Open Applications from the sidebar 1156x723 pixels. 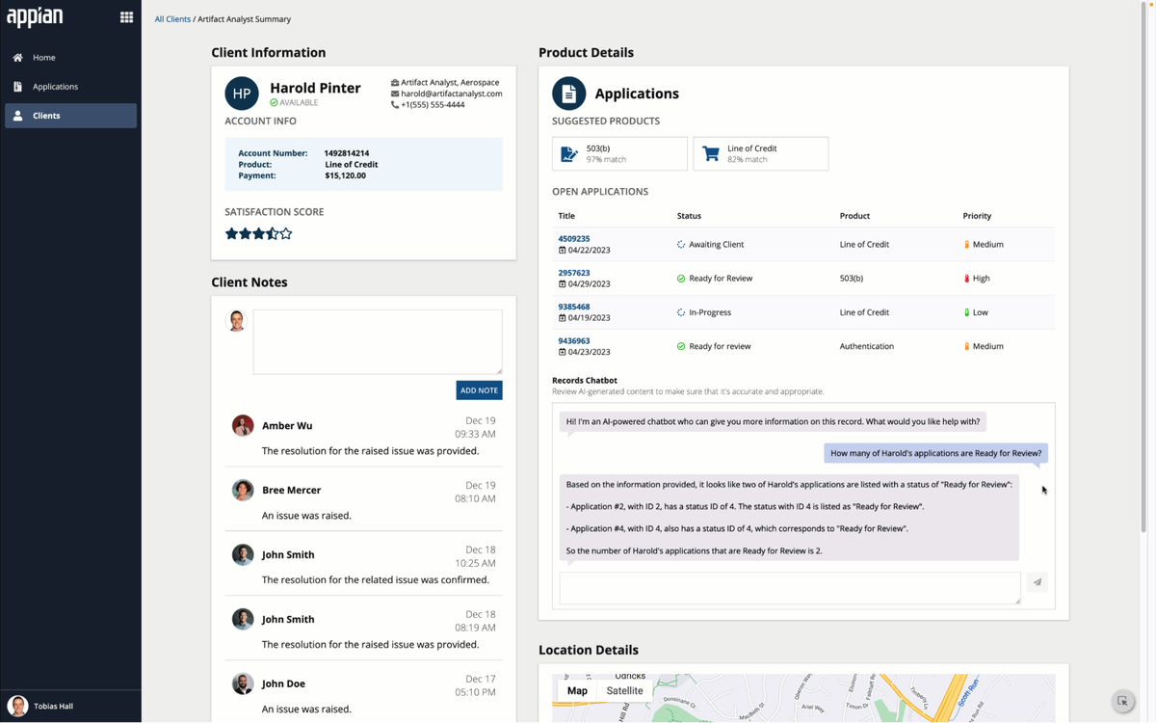[x=55, y=87]
